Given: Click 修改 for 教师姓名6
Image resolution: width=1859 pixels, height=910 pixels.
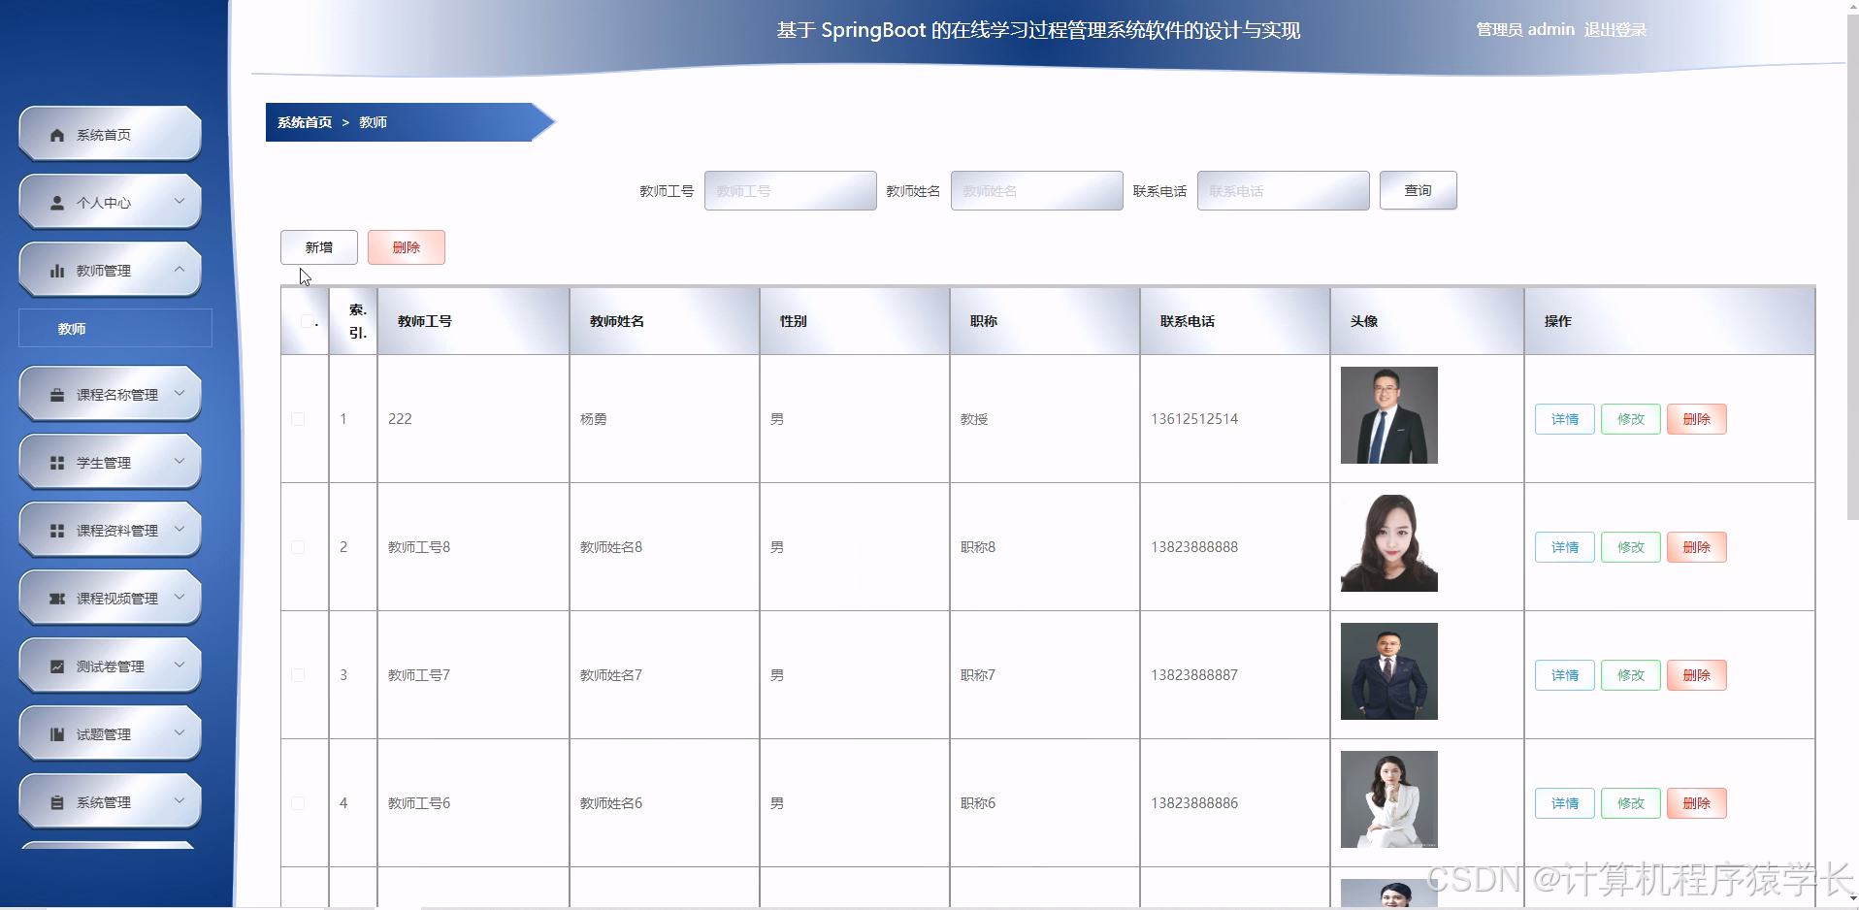Looking at the screenshot, I should (x=1631, y=803).
